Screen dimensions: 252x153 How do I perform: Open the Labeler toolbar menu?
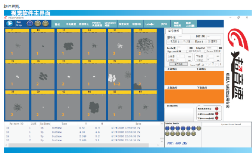click(150, 24)
